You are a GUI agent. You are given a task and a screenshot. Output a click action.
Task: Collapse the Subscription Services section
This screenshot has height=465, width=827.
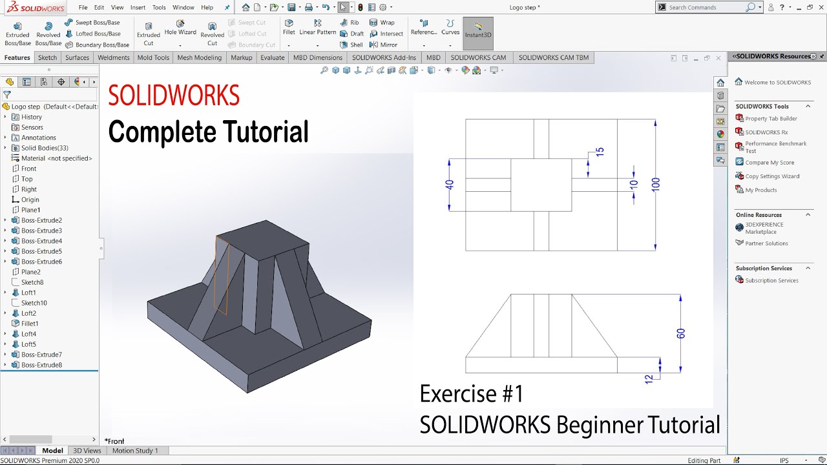pyautogui.click(x=808, y=268)
